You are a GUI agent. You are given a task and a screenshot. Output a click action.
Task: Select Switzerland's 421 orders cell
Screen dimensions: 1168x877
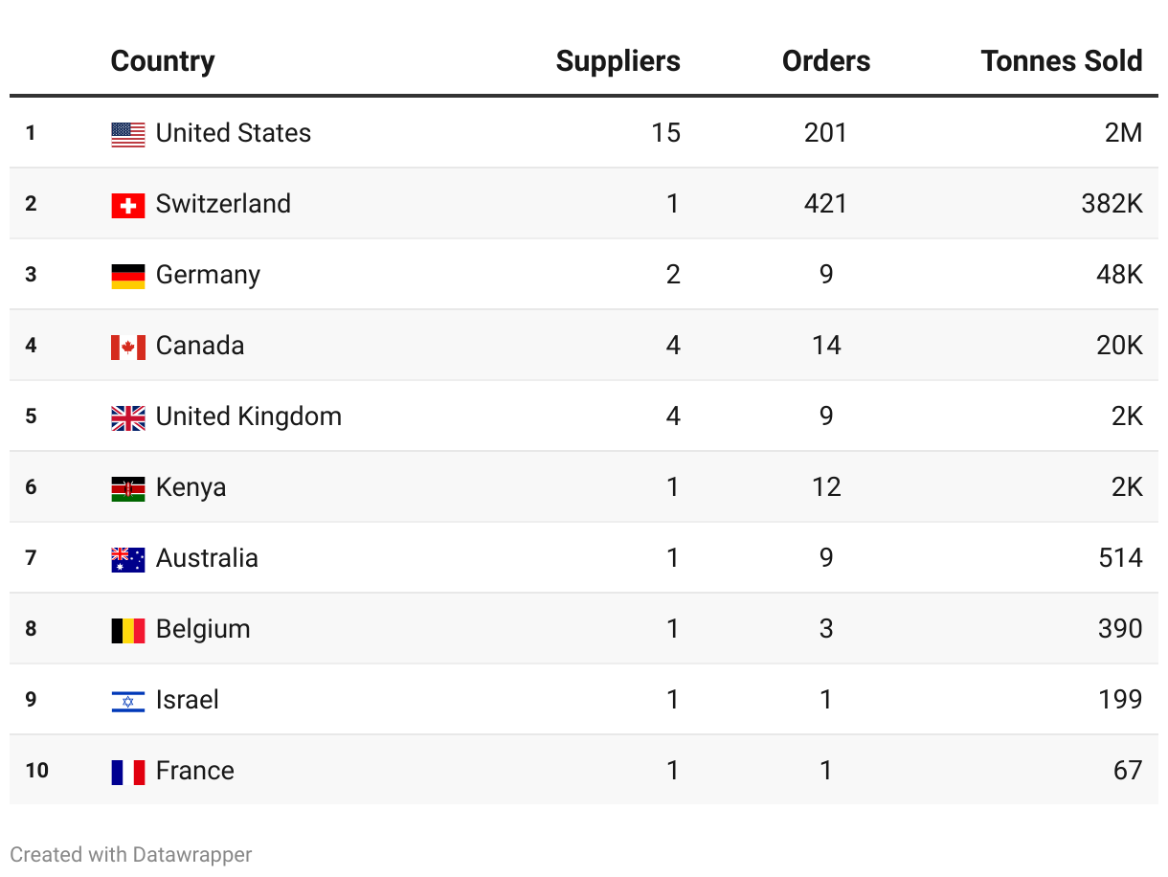(825, 204)
